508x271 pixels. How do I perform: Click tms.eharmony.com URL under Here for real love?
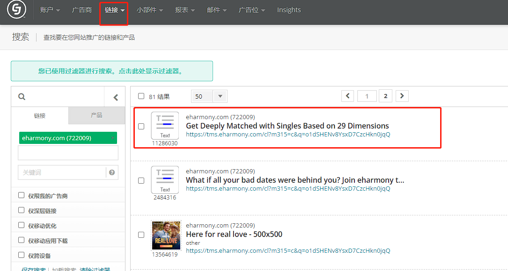click(288, 250)
